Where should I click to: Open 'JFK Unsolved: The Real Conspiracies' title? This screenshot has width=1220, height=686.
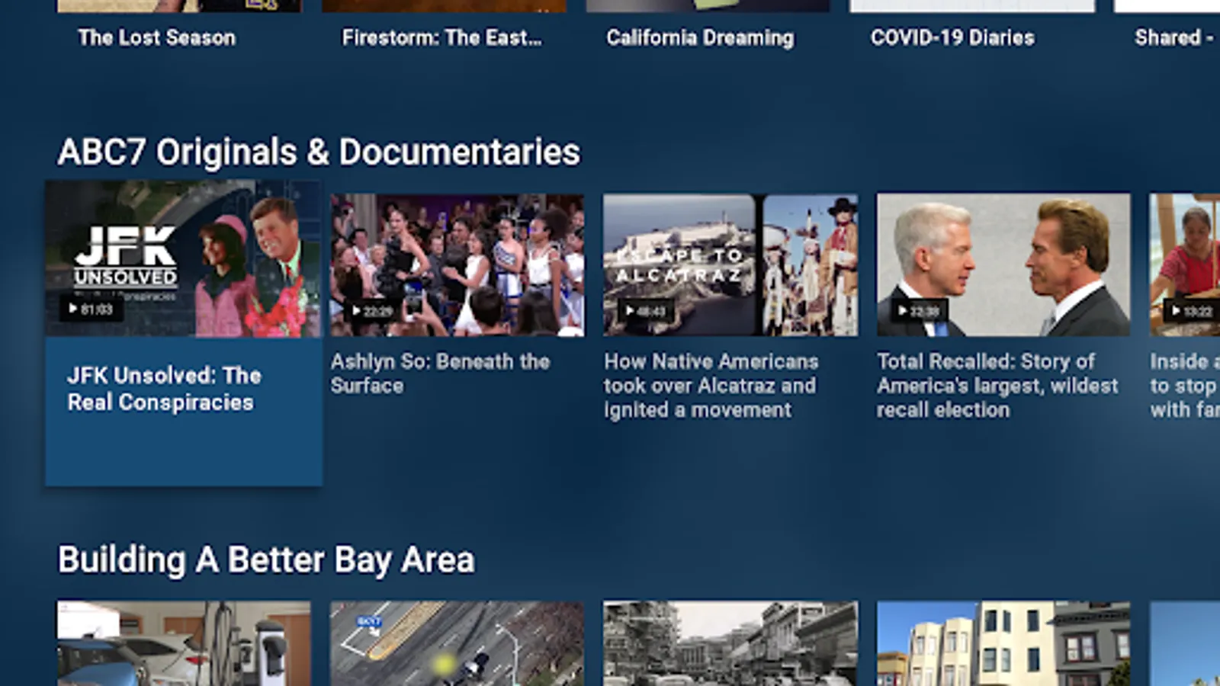point(164,389)
